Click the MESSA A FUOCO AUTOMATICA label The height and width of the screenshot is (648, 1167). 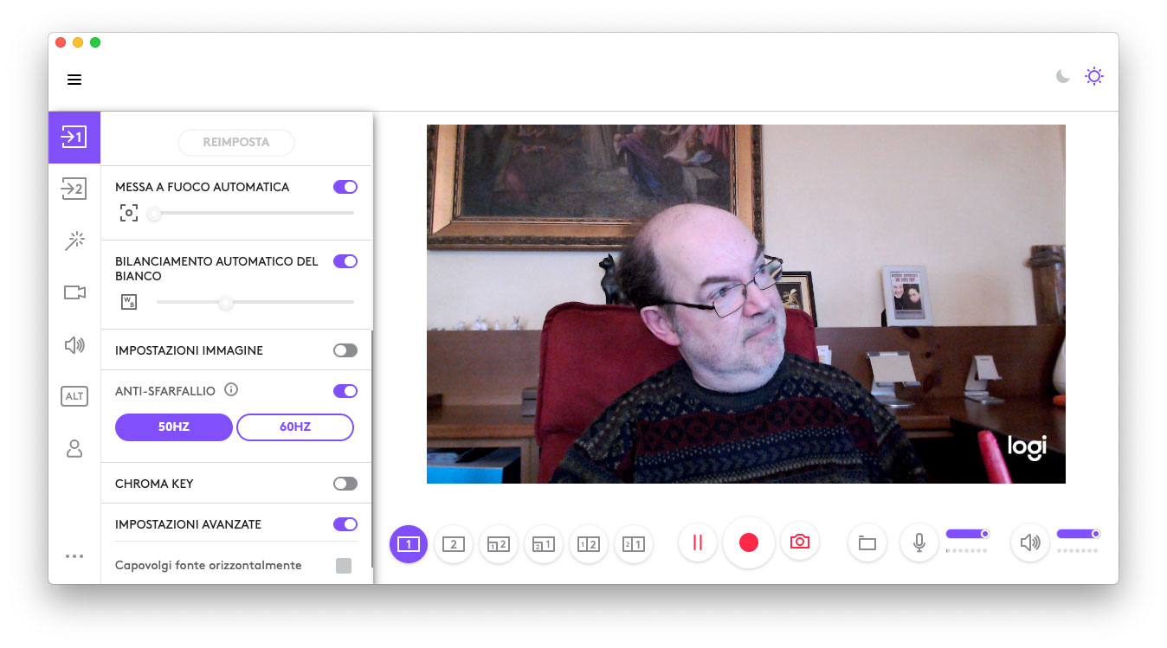pos(203,187)
